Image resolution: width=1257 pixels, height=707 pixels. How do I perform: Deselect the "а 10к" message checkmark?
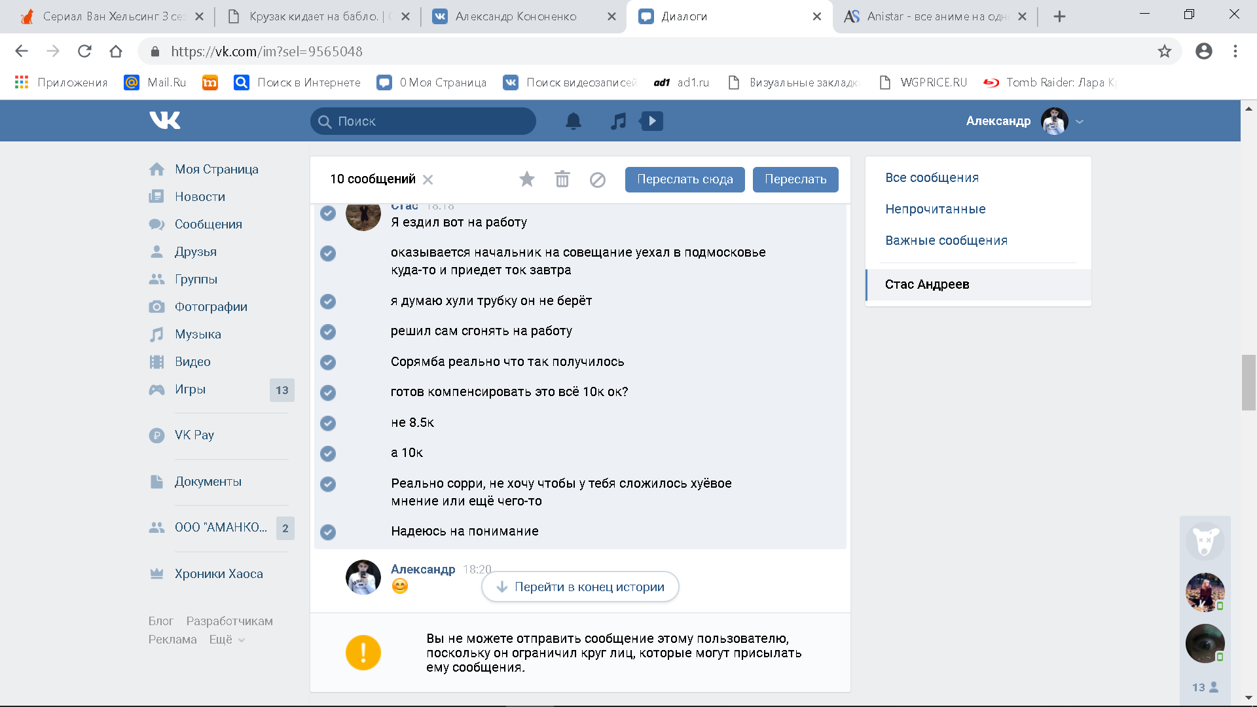(328, 454)
